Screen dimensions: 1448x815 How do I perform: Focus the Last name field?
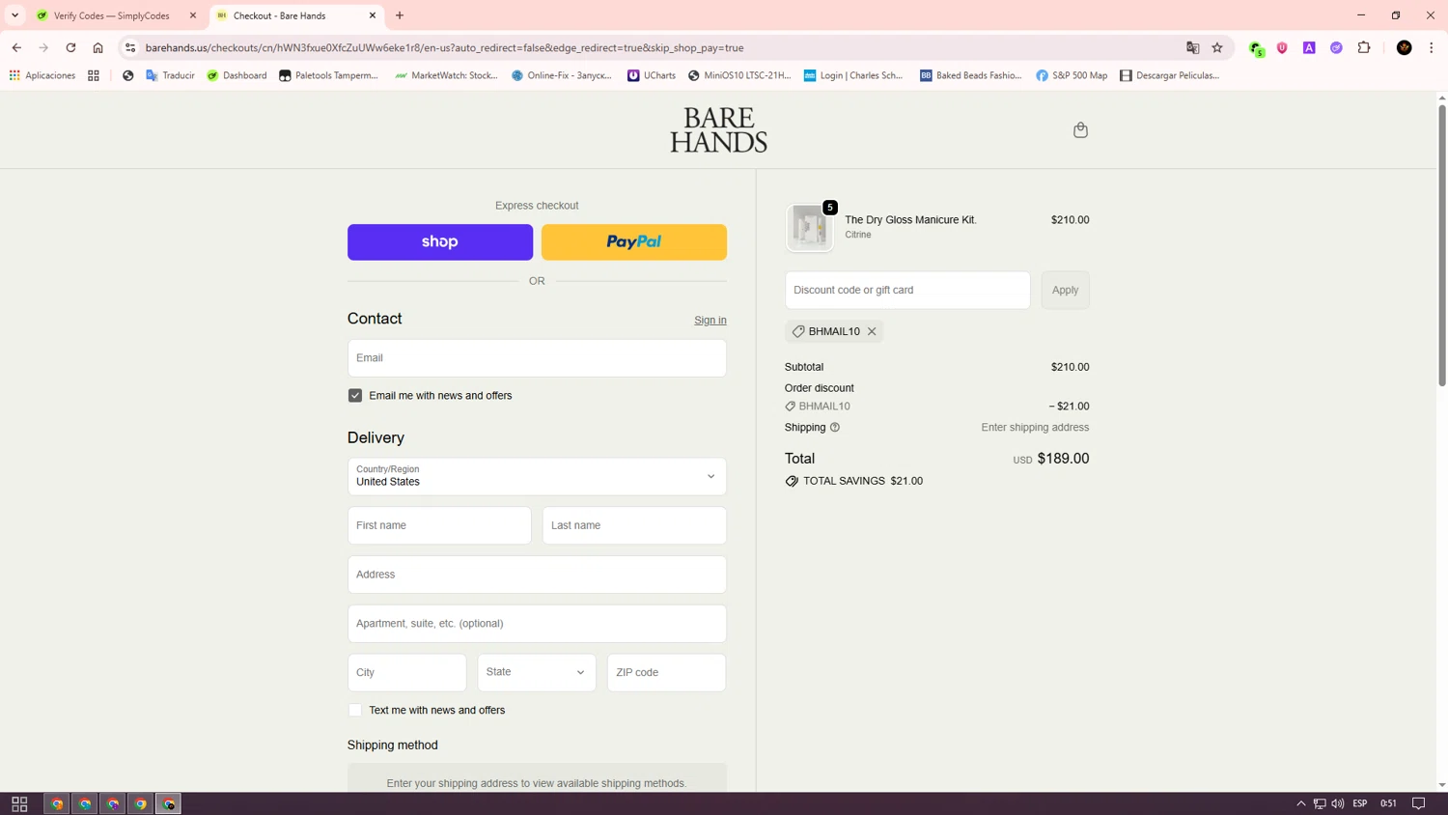point(634,525)
